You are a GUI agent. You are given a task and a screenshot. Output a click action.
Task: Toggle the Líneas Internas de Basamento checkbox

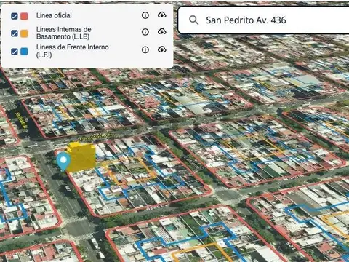[15, 33]
